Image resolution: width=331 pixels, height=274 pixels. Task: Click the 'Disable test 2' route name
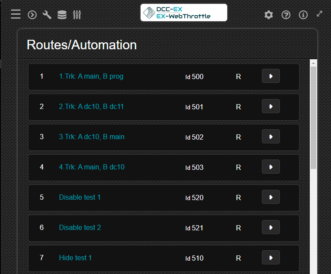click(80, 228)
